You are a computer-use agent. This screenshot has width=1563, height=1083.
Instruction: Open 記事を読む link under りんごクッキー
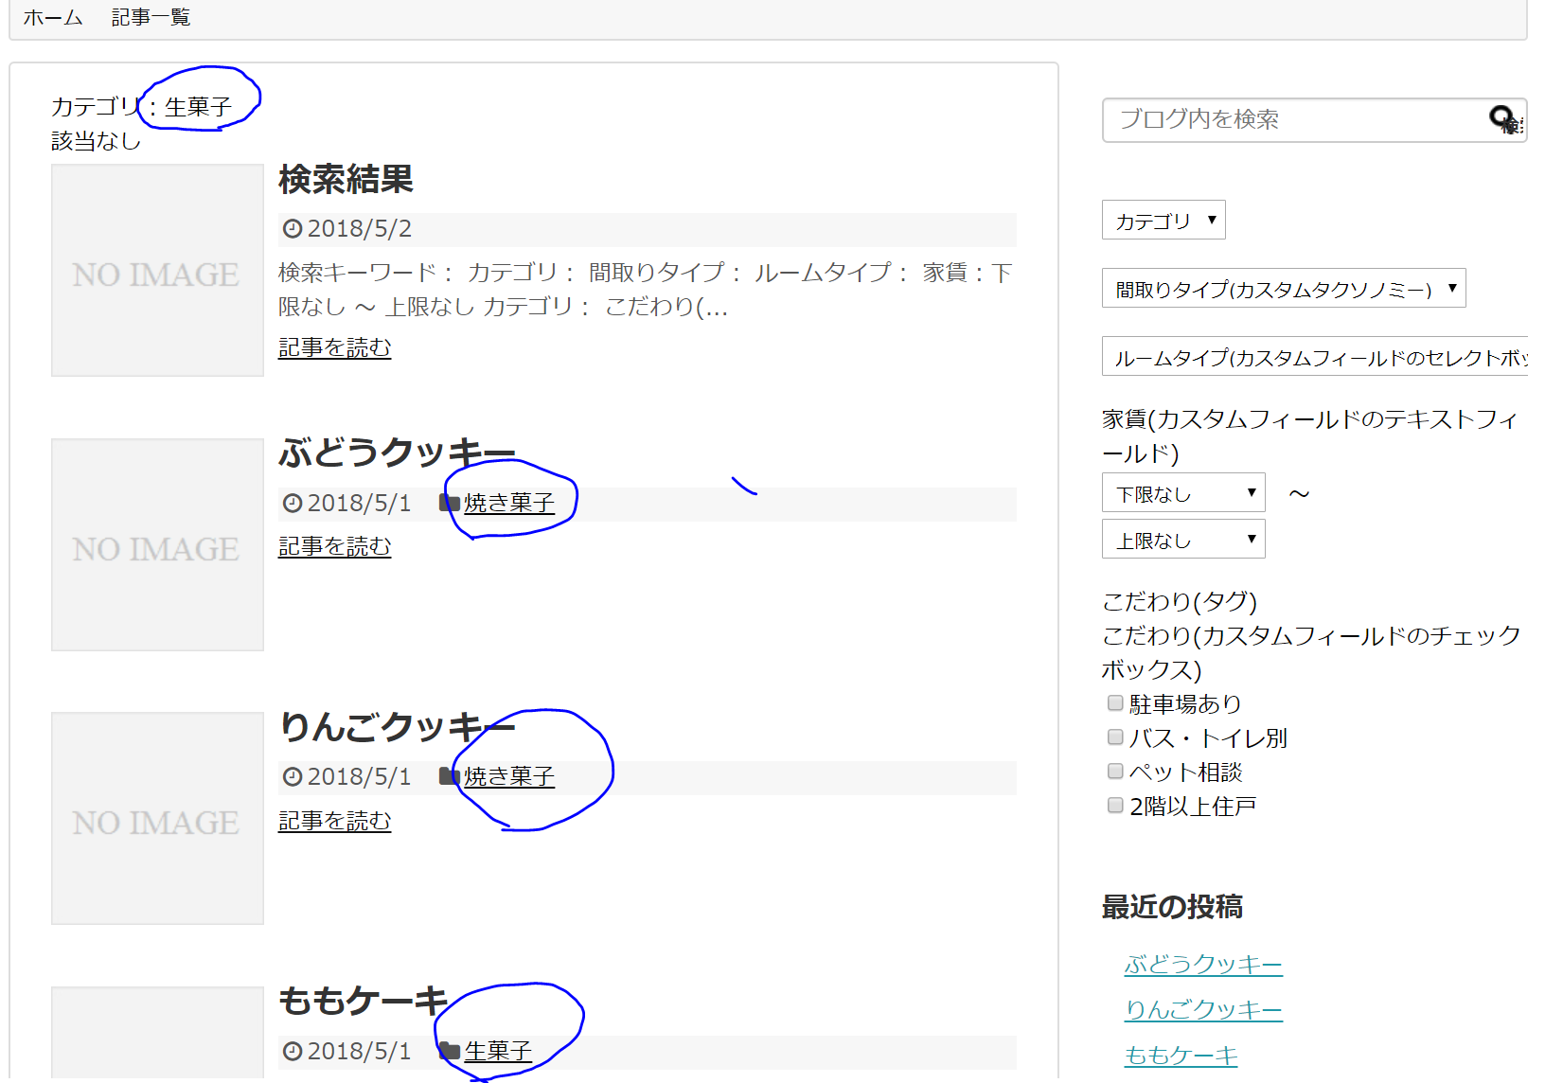tap(334, 821)
